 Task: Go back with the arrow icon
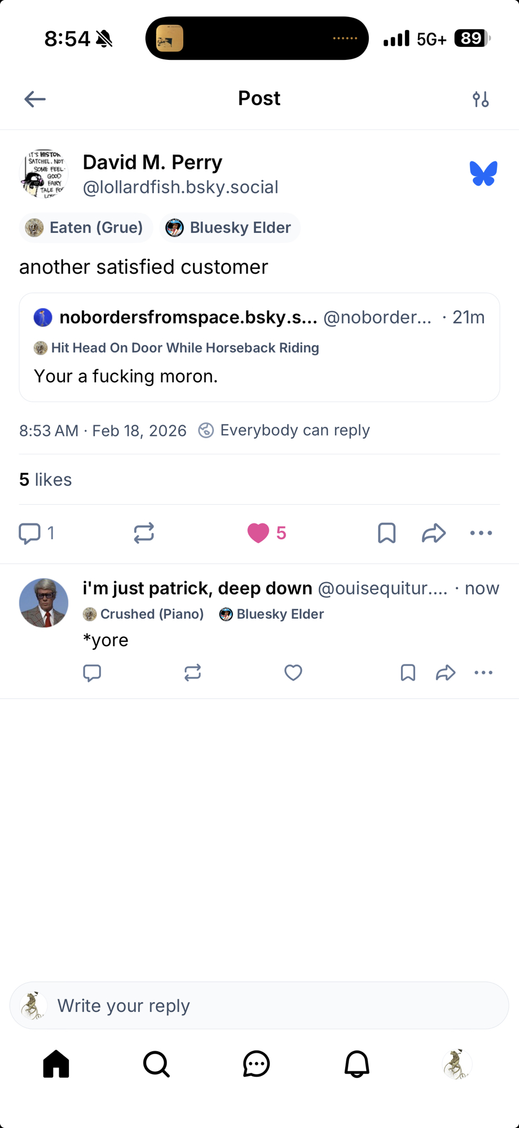(35, 99)
